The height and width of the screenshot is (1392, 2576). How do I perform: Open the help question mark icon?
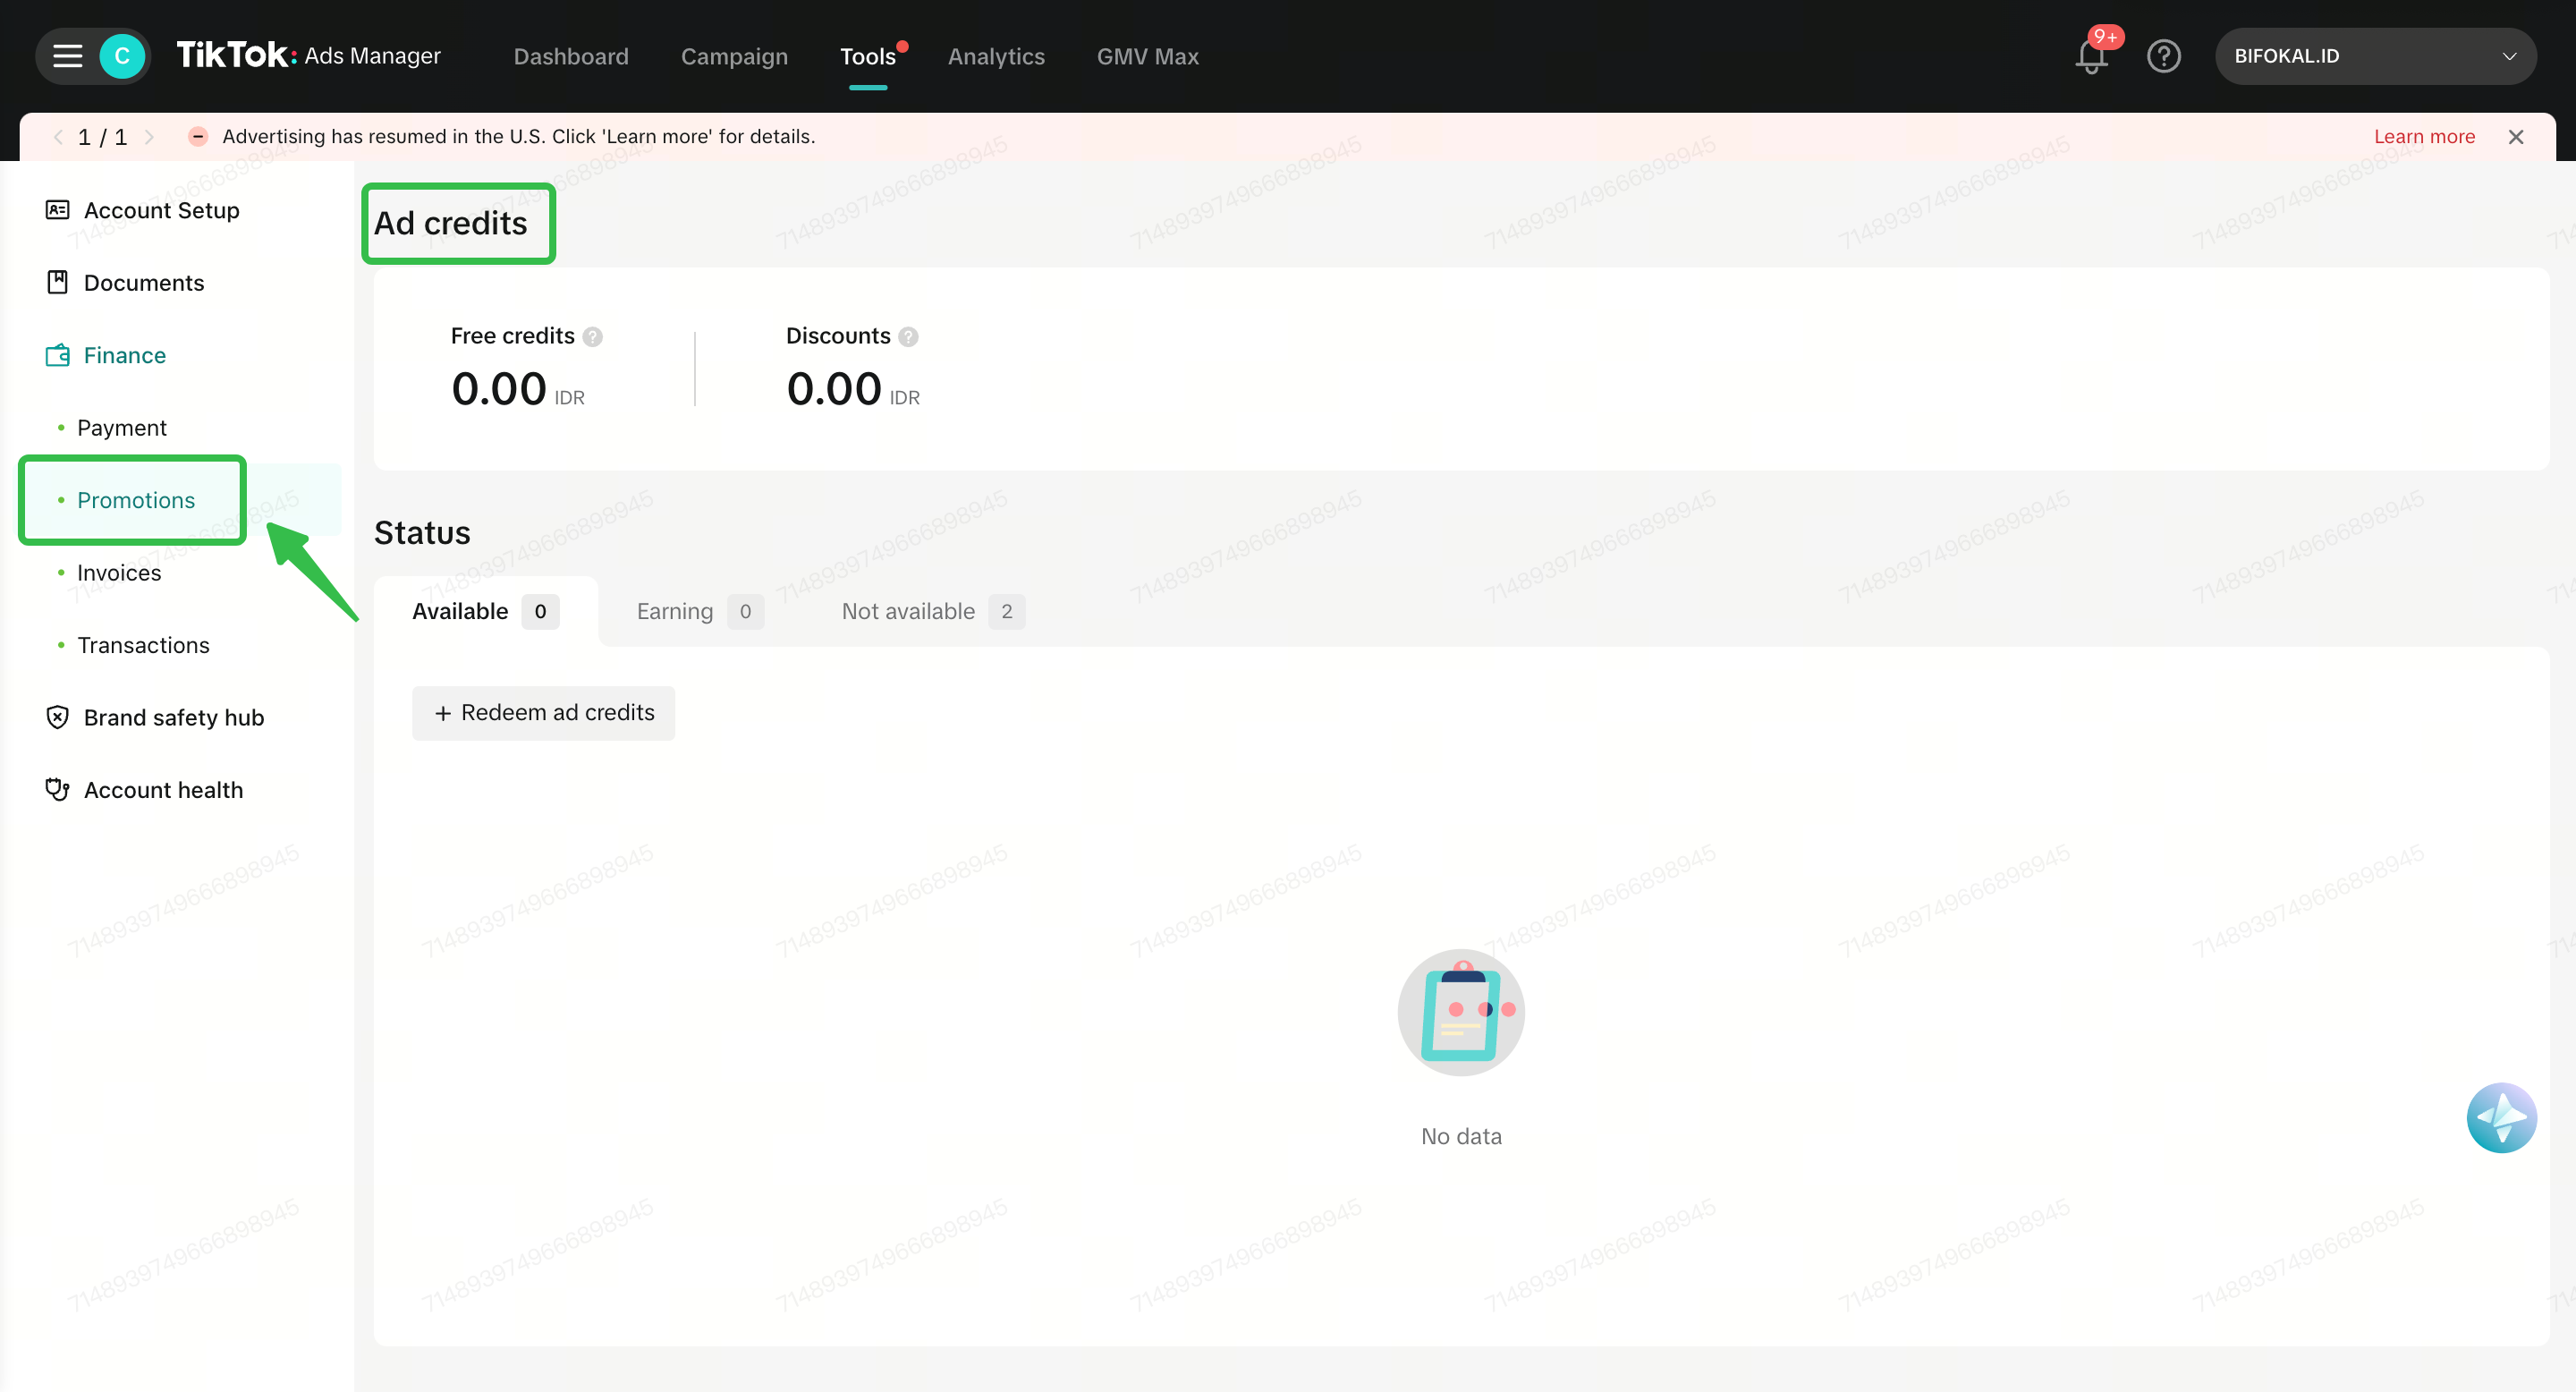(x=2163, y=56)
